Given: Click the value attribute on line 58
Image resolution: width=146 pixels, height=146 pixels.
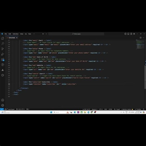Looking at the screenshot, I should tap(64, 84).
